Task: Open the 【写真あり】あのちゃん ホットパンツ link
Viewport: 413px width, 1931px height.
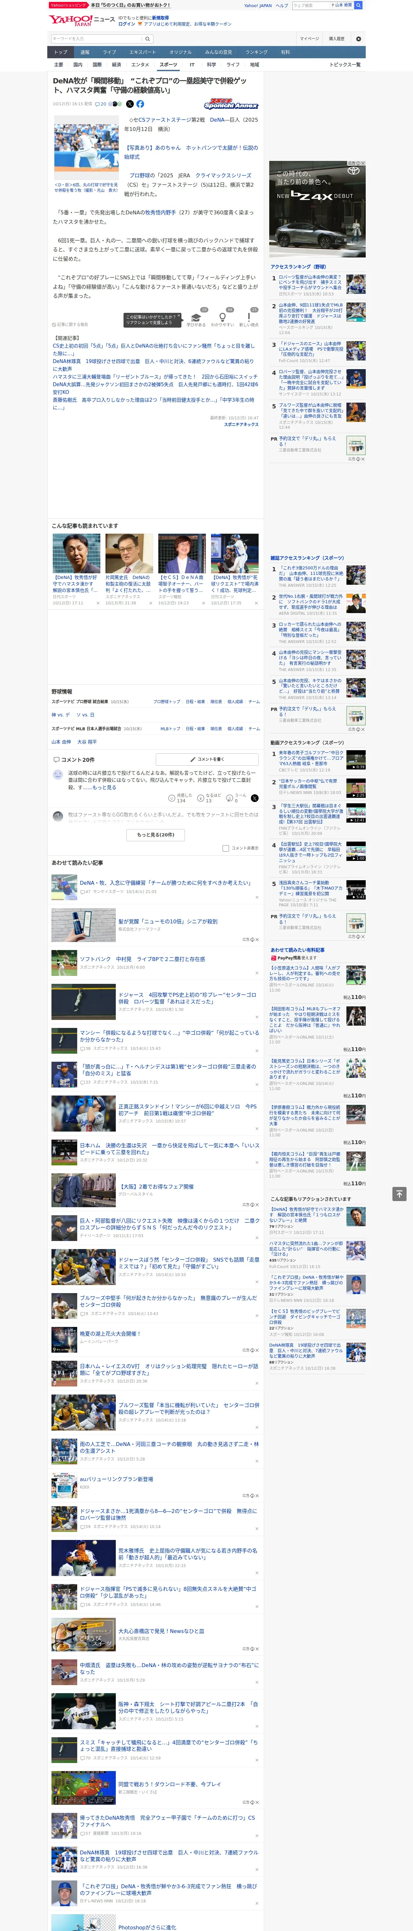Action: (x=190, y=152)
